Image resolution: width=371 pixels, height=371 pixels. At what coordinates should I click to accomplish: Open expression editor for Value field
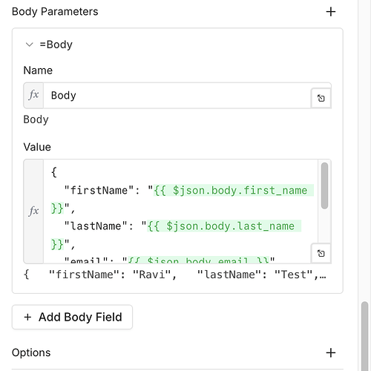pos(321,254)
